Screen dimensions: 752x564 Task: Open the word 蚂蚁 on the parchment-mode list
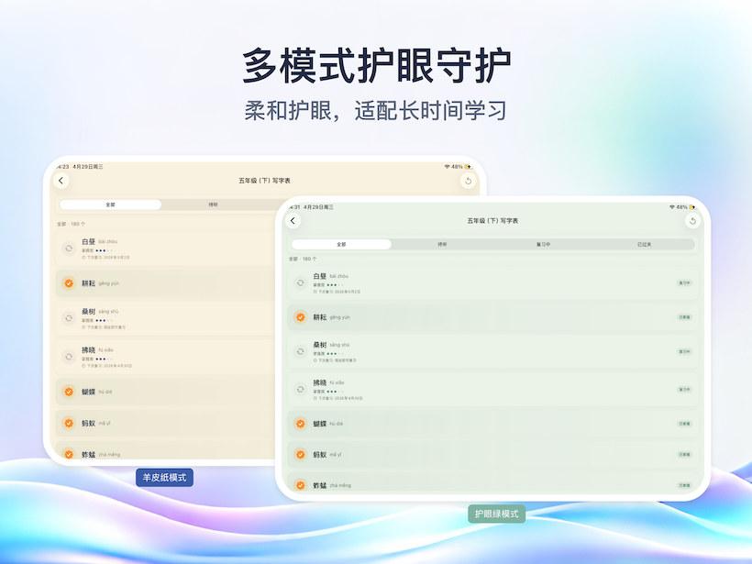pyautogui.click(x=88, y=423)
